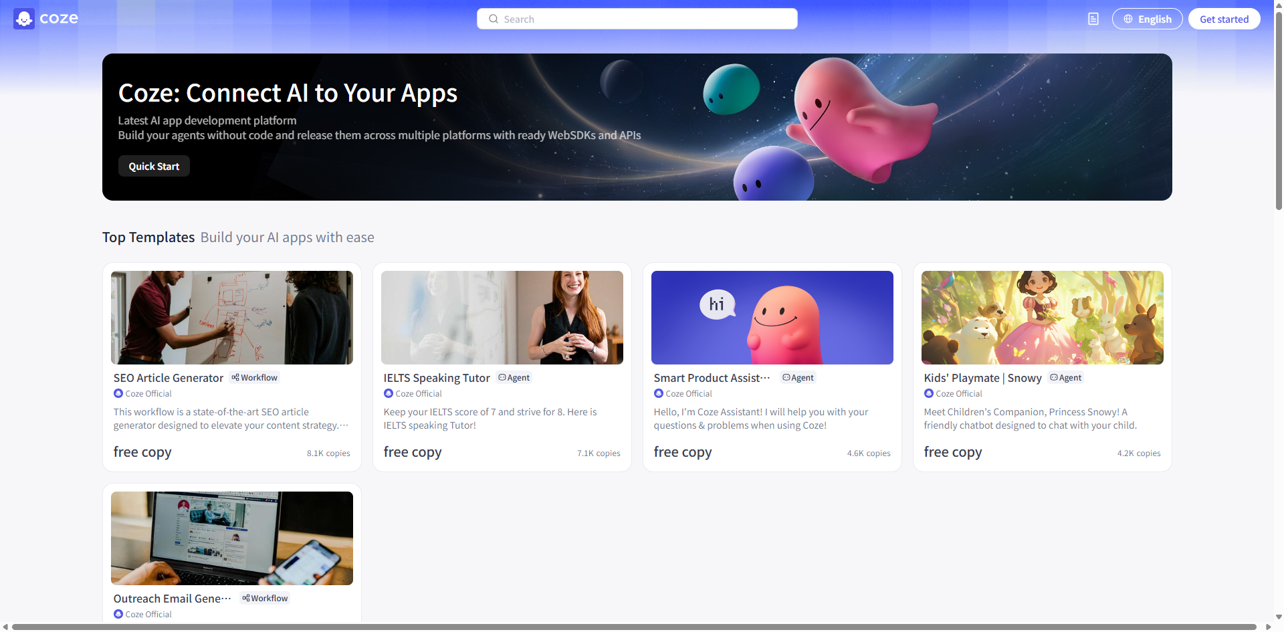Click the Workflow tag beside Outreach Email Generator
This screenshot has height=632, width=1284.
[265, 599]
